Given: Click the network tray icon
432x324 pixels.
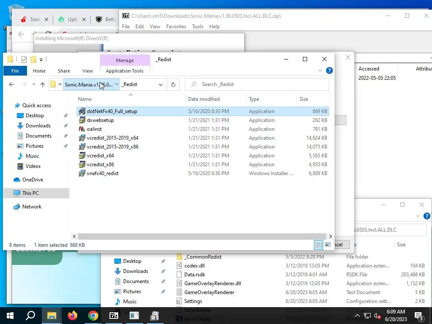Looking at the screenshot, I should 367,316.
